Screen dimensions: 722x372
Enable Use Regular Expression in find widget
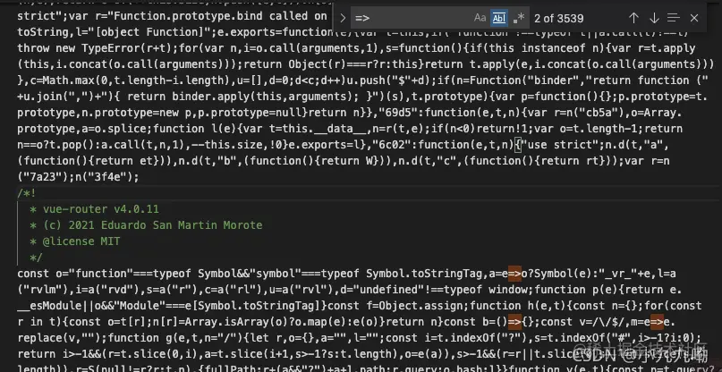tap(519, 18)
